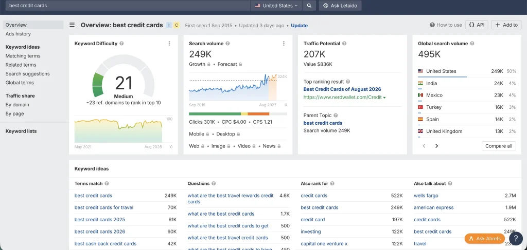This screenshot has height=250, width=527.
Task: Open best credit cards for travel keyword
Action: point(104,207)
